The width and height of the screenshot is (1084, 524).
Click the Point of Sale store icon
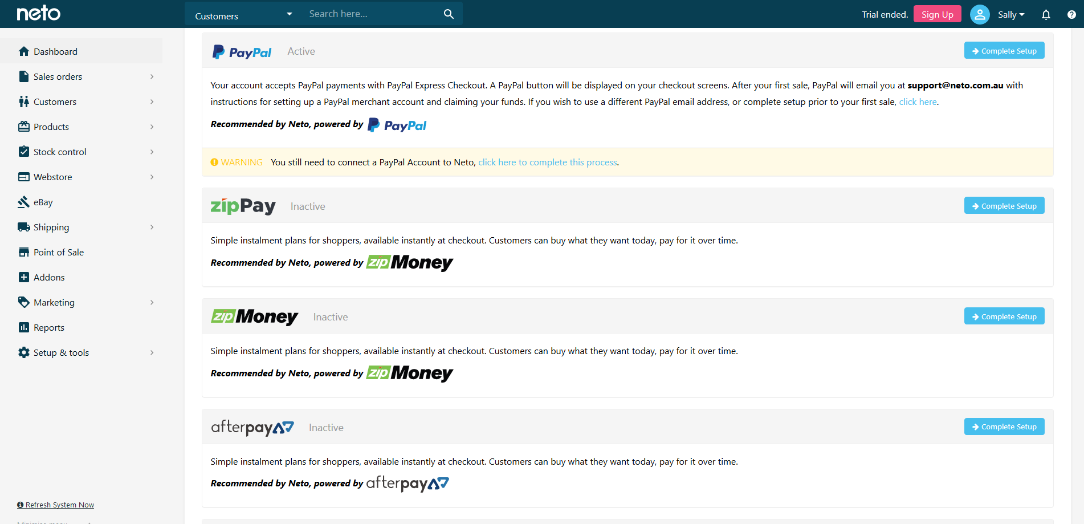tap(24, 252)
